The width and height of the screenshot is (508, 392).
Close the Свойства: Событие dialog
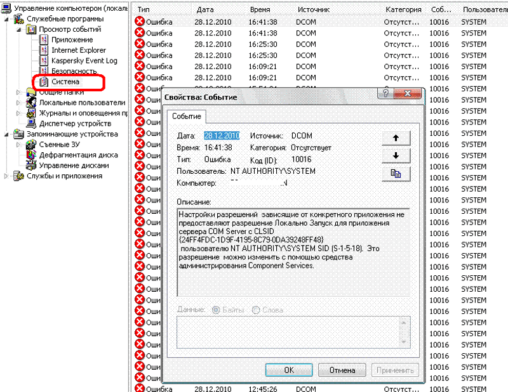[408, 93]
